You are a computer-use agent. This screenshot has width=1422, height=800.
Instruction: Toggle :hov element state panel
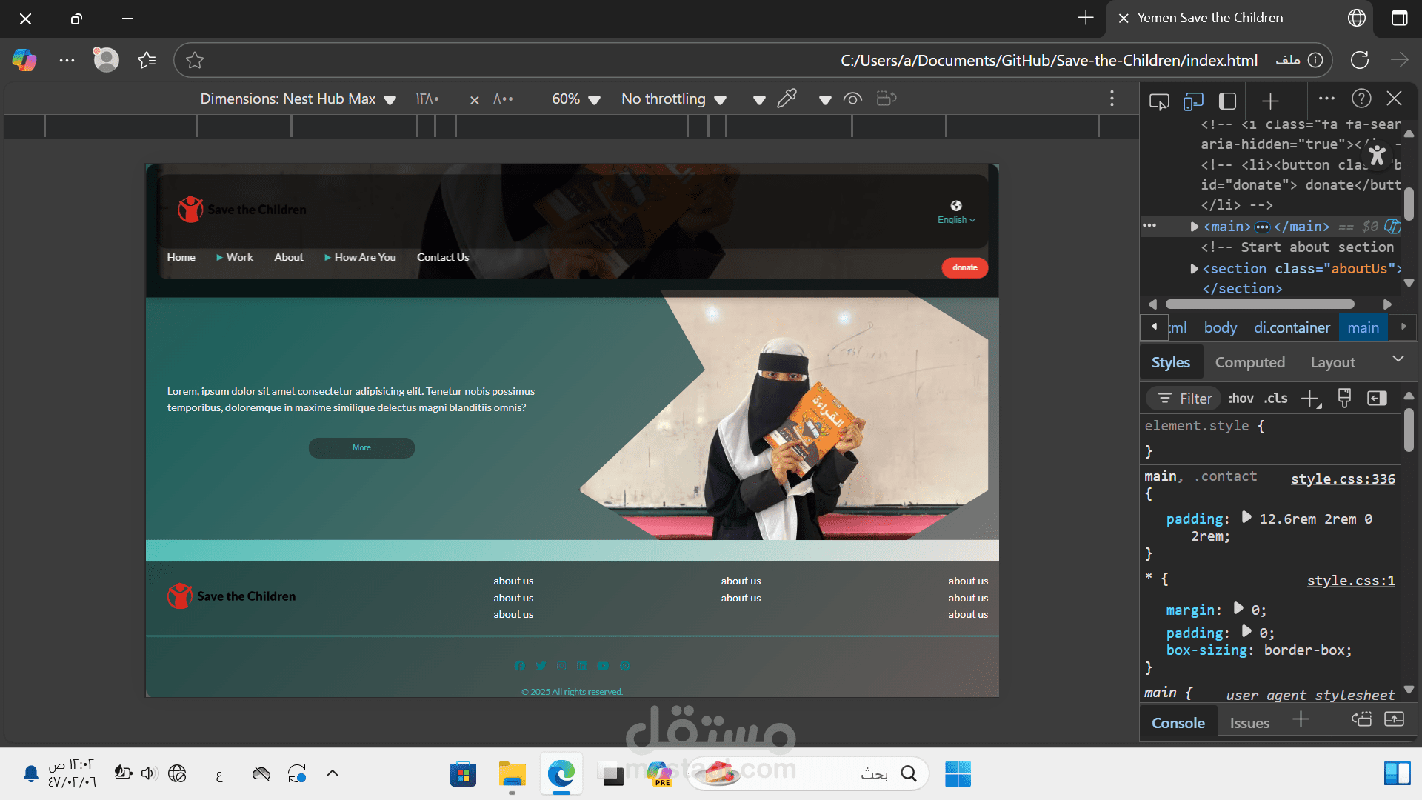click(1241, 399)
